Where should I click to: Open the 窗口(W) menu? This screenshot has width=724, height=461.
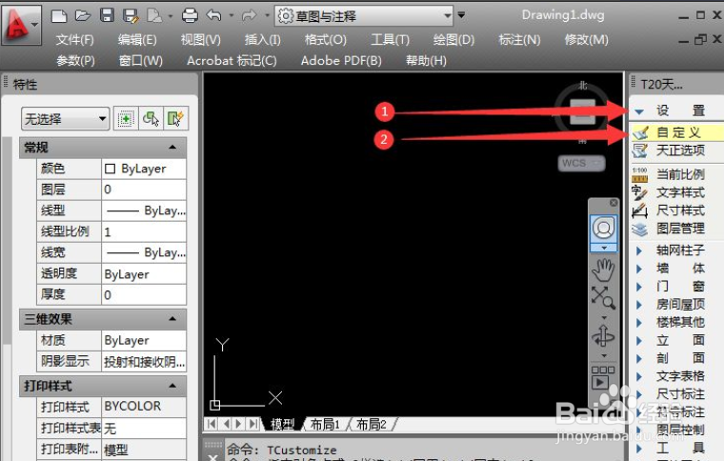[x=140, y=60]
